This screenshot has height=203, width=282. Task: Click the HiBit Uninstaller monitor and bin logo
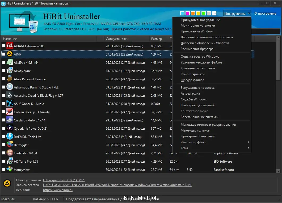[x=24, y=22]
